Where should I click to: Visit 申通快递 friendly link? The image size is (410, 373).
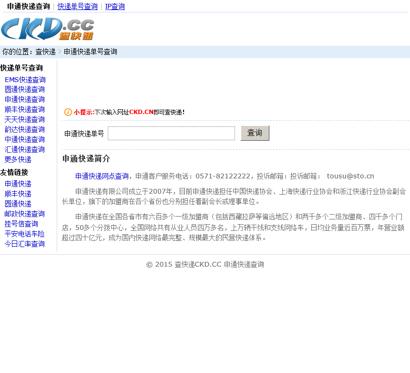[x=18, y=184]
